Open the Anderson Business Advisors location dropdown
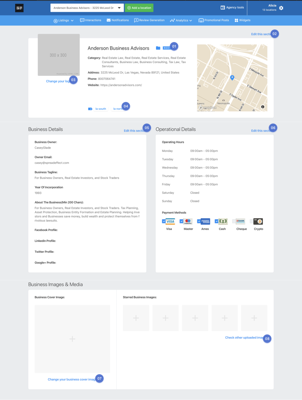 pyautogui.click(x=87, y=8)
